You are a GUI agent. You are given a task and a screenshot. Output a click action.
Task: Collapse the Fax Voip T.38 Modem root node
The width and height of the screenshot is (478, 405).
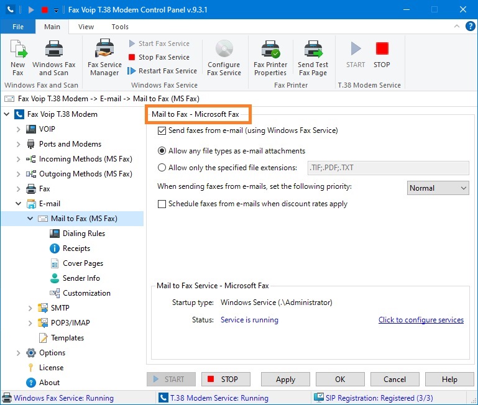click(x=6, y=114)
